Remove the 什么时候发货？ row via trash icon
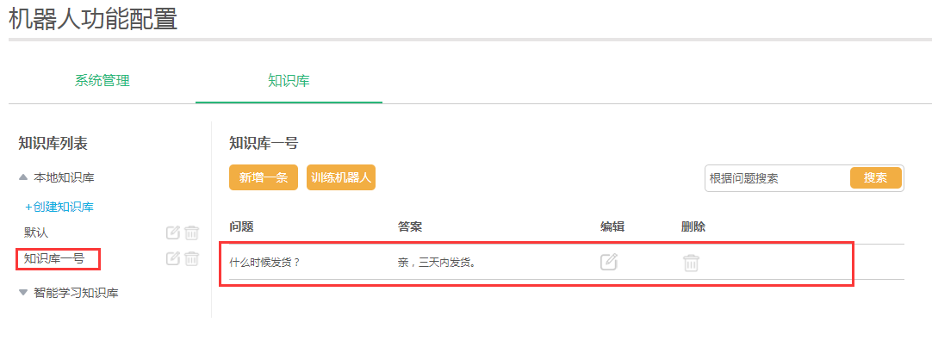Image resolution: width=932 pixels, height=341 pixels. tap(691, 263)
